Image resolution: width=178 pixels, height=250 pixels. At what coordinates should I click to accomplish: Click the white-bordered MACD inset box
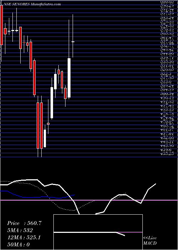[98, 232]
